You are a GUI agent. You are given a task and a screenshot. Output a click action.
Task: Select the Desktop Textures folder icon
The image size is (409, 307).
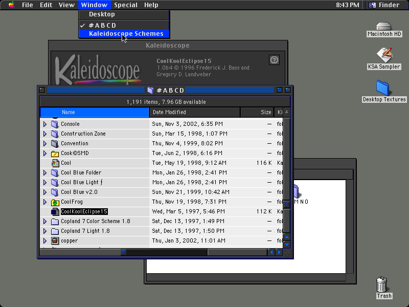click(382, 88)
